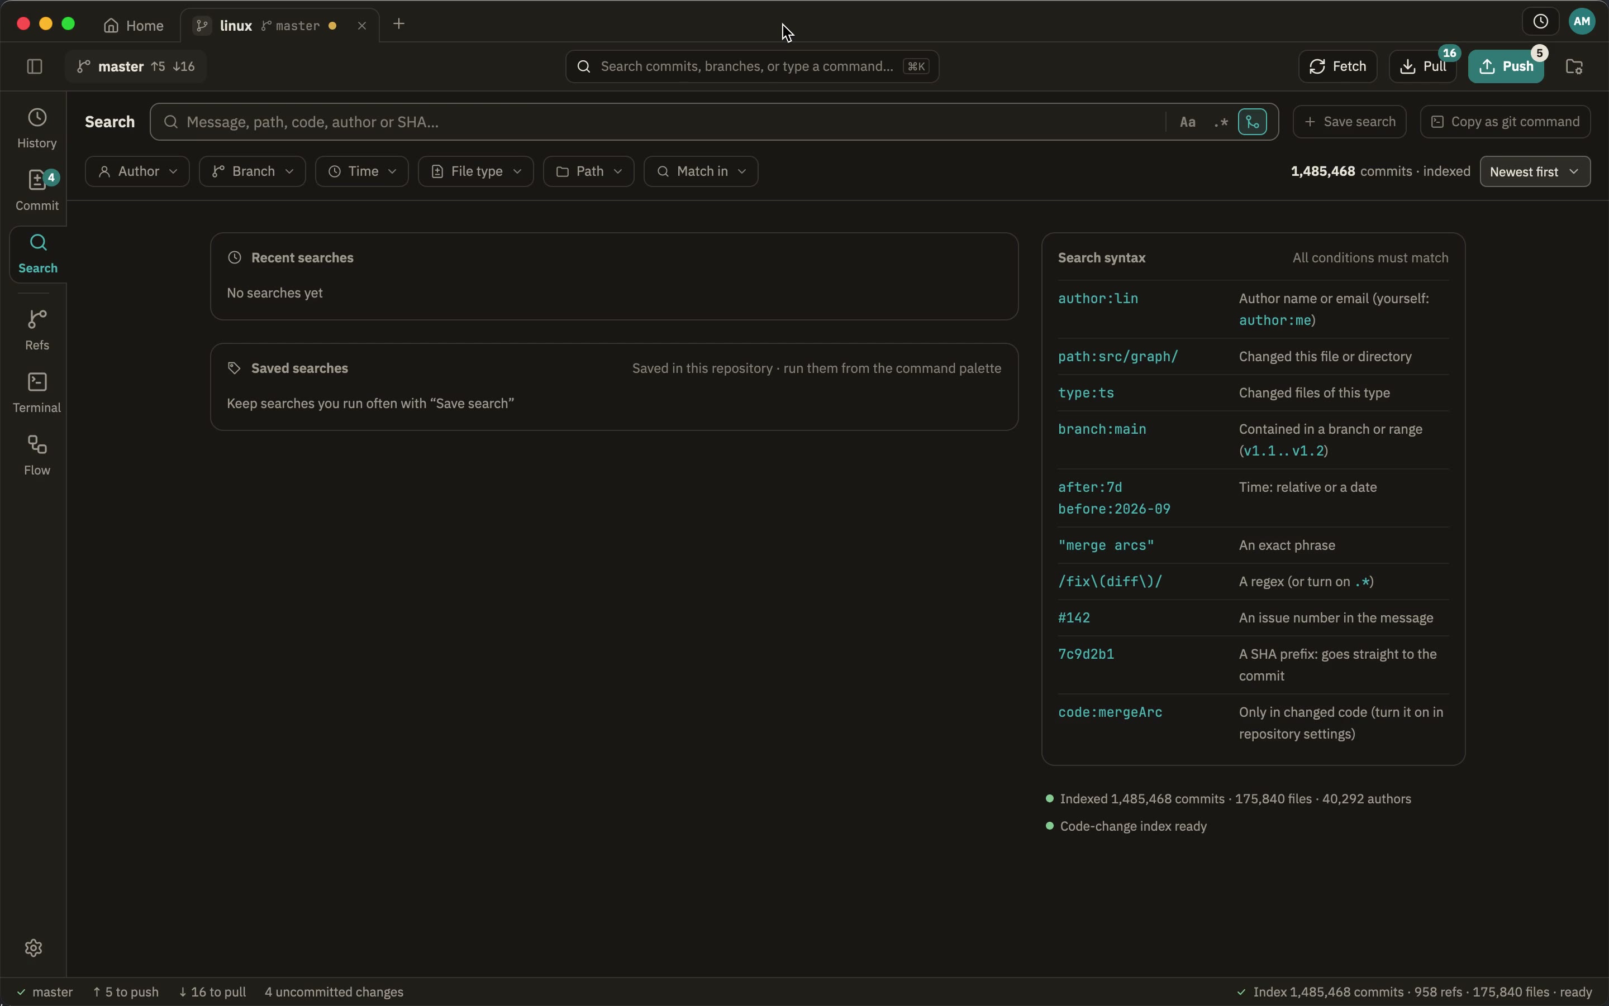Click the Fetch button
Viewport: 1609px width, 1006px height.
tap(1337, 66)
